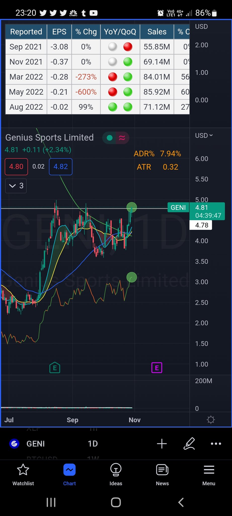The width and height of the screenshot is (232, 516).
Task: Open the Menu tab
Action: click(x=209, y=475)
